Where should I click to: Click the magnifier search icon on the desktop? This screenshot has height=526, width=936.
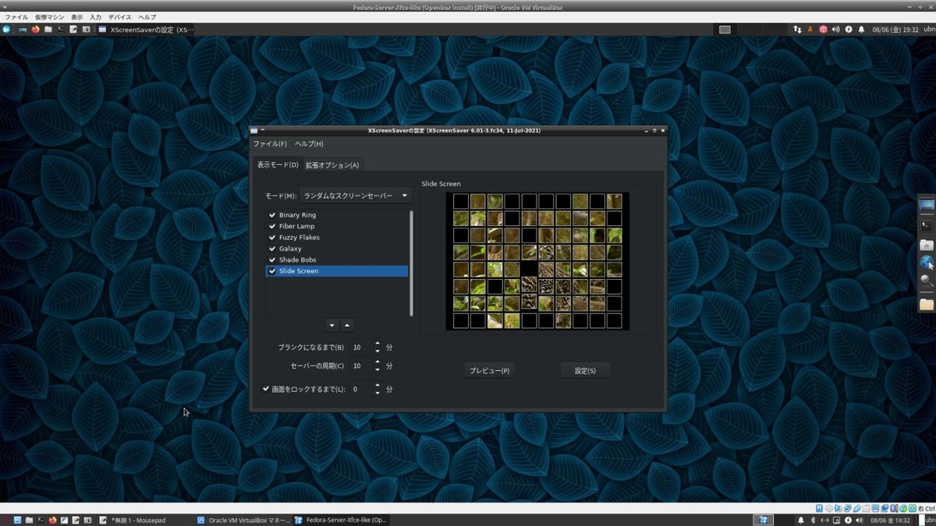tap(926, 279)
